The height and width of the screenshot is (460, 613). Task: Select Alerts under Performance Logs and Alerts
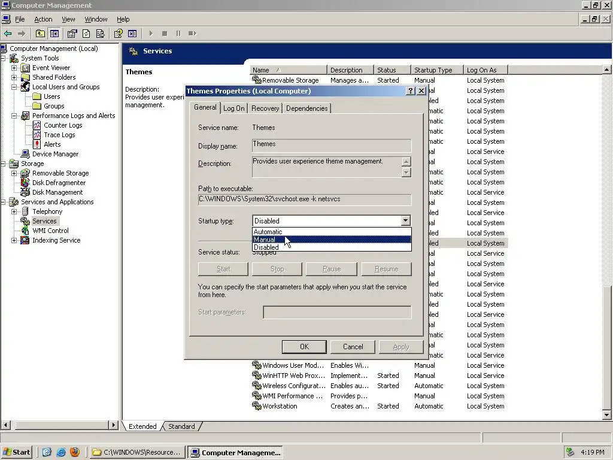pyautogui.click(x=52, y=144)
